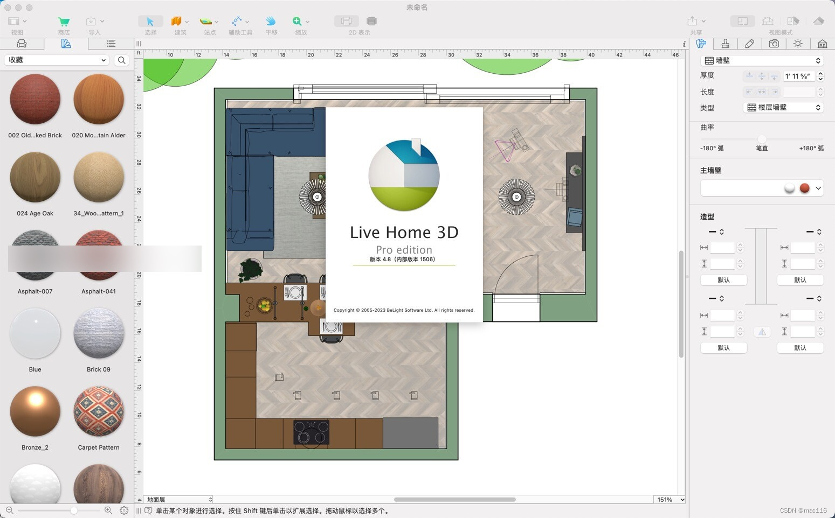Click the 厚度 thickness stepper
835x518 pixels.
tap(820, 76)
